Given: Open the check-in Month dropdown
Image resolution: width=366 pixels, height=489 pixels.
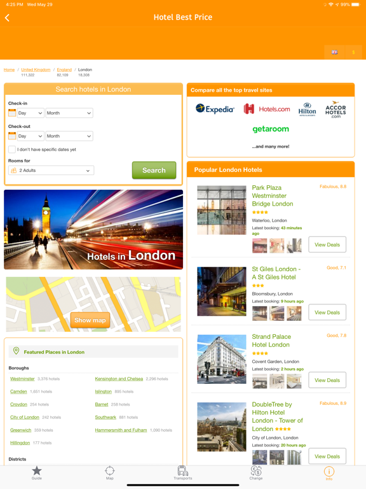Looking at the screenshot, I should pos(69,113).
